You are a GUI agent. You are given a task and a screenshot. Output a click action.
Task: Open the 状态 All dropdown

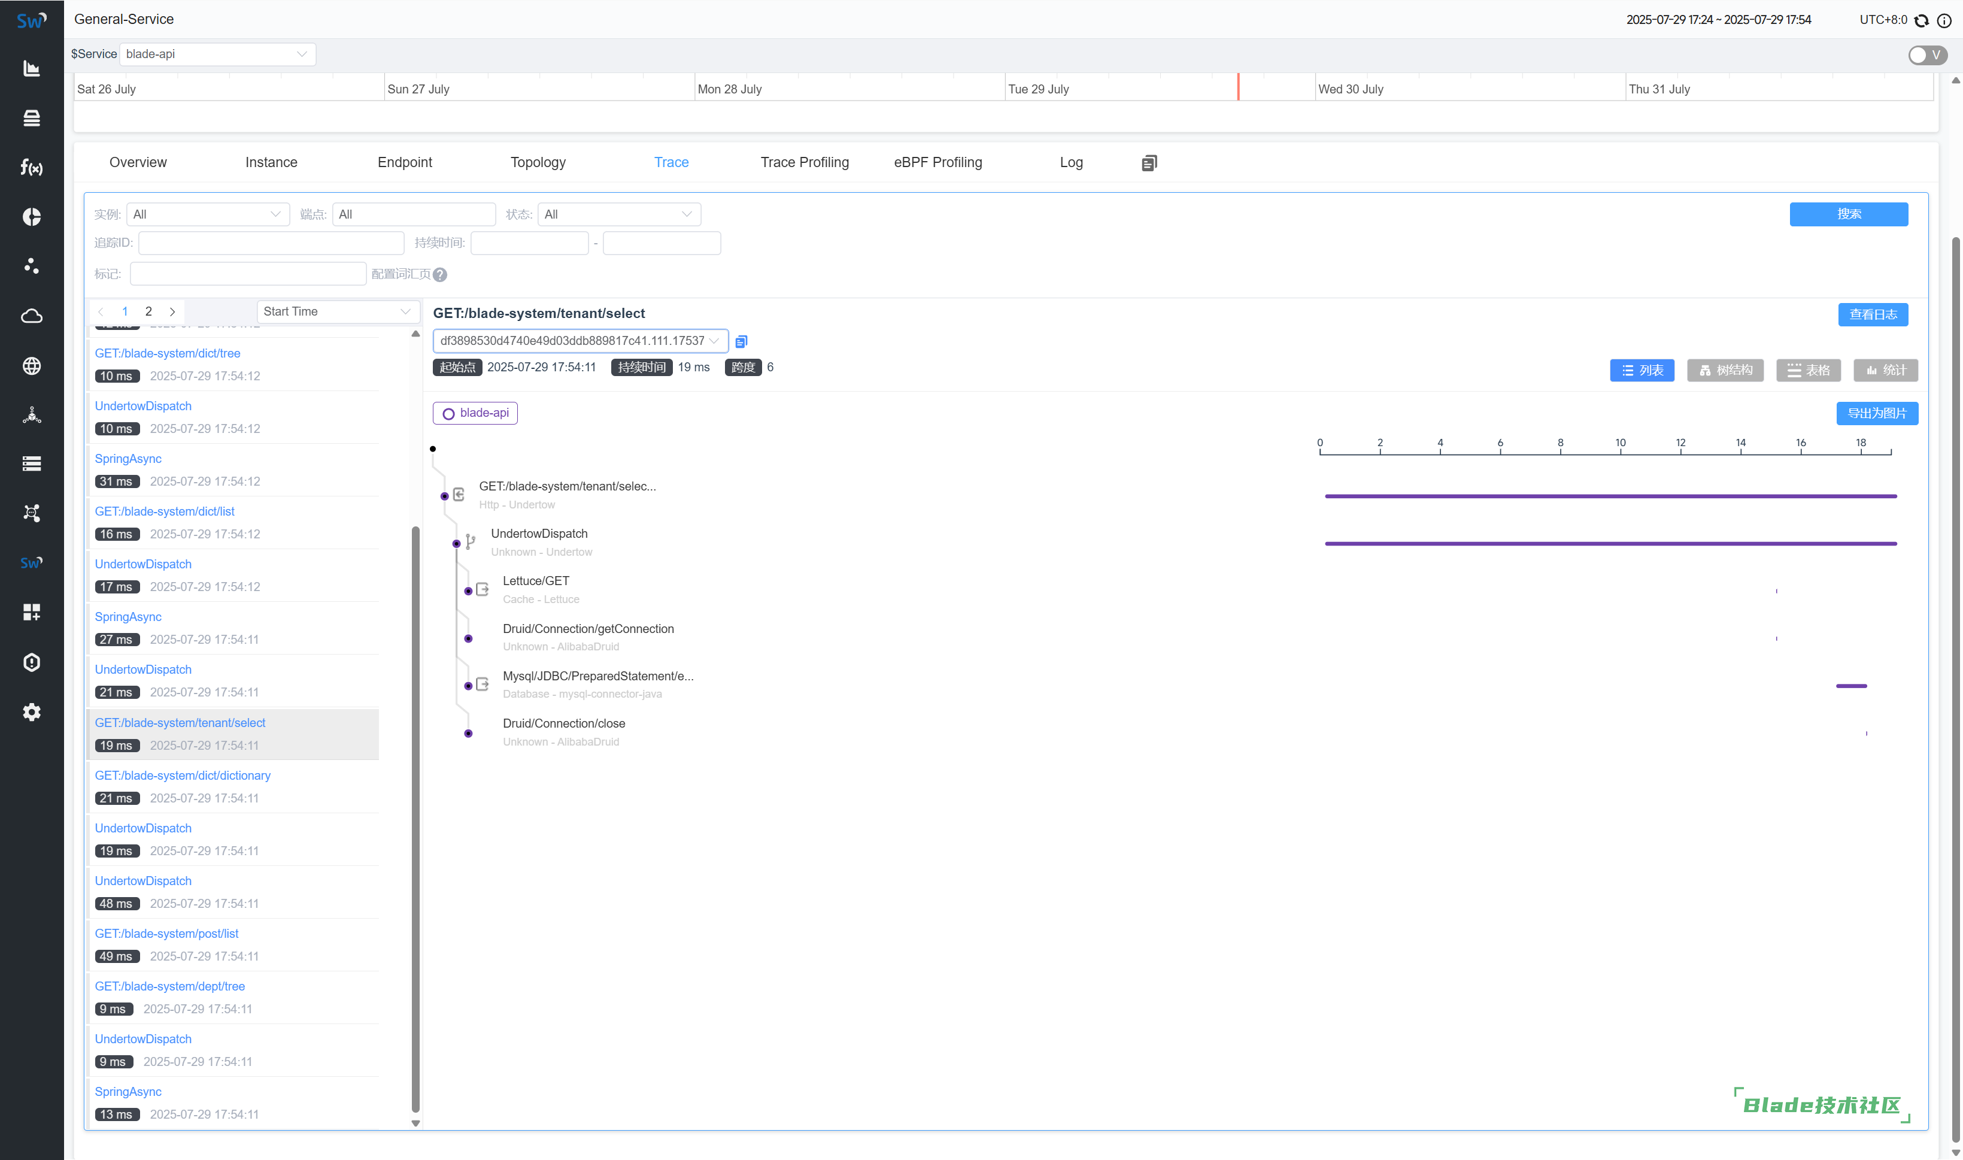click(619, 214)
